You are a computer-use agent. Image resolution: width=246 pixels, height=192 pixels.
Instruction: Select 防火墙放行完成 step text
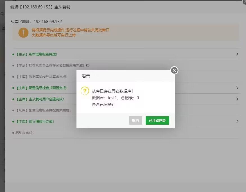click(35, 121)
